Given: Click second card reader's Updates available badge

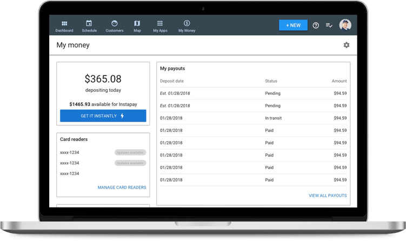Looking at the screenshot, I should (130, 163).
